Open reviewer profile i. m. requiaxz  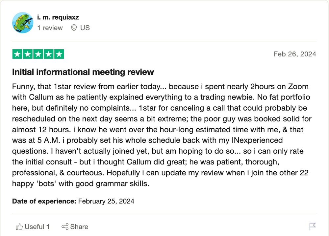tap(58, 17)
